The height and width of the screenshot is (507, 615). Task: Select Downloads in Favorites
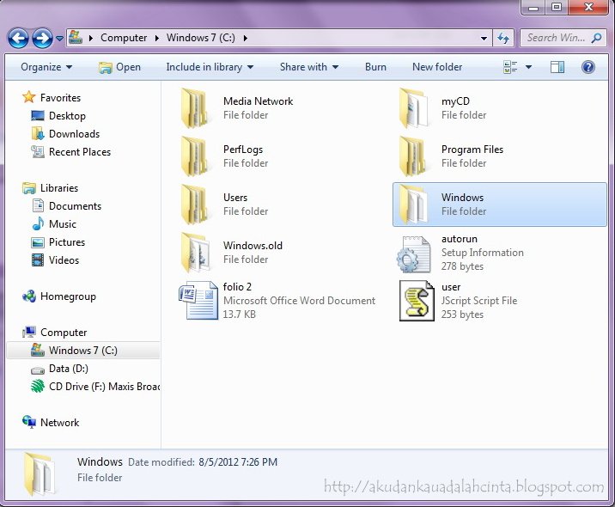point(74,134)
